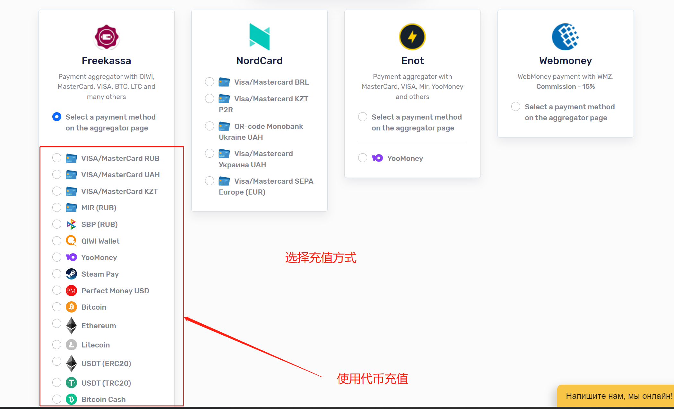The width and height of the screenshot is (674, 409).
Task: Click 'Commission - 15%' text
Action: tap(566, 87)
